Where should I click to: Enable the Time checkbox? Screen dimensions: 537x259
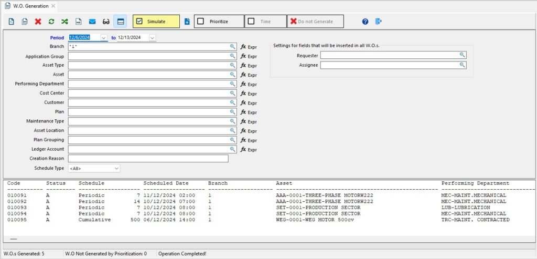[x=251, y=21]
